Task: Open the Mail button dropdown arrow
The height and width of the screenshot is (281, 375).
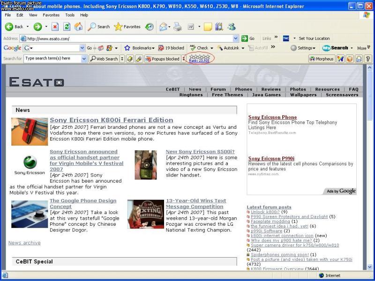Action: [169, 27]
